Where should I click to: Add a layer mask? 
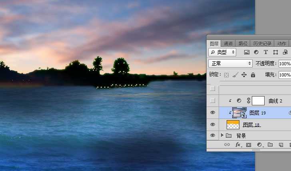click(249, 145)
